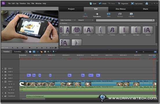
Task: Click the fast forward button in monitor controls
Action: 42,48
